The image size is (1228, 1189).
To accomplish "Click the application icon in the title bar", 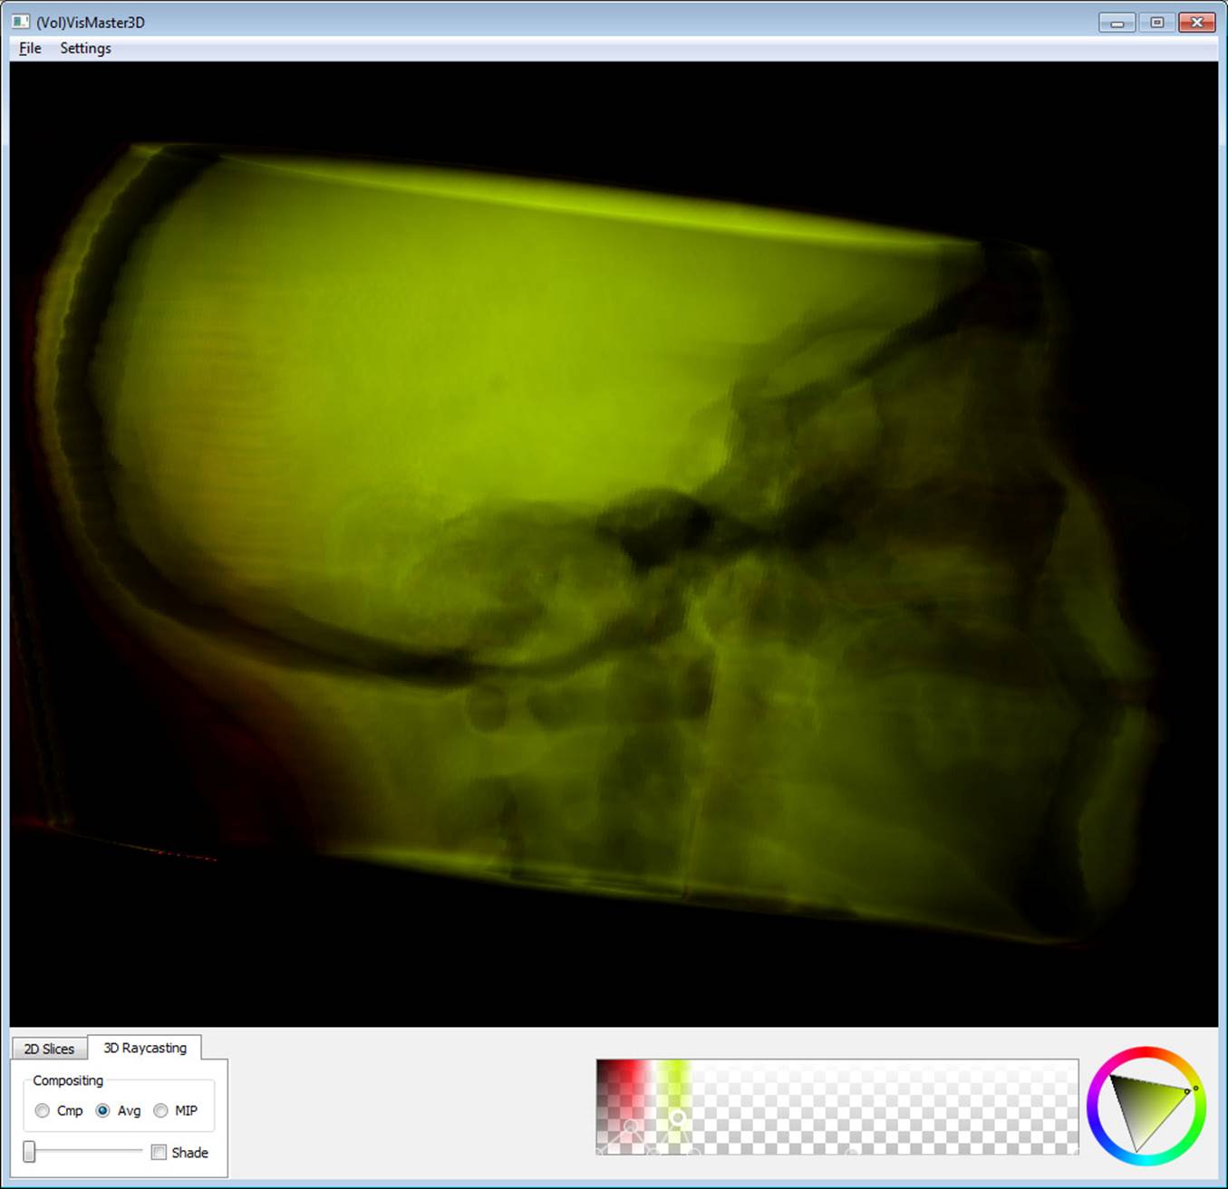I will (22, 21).
